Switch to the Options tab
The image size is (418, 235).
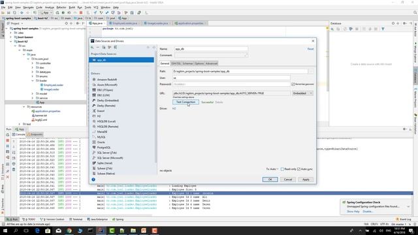click(199, 63)
